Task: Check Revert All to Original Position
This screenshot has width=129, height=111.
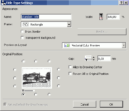Action: 70,74
